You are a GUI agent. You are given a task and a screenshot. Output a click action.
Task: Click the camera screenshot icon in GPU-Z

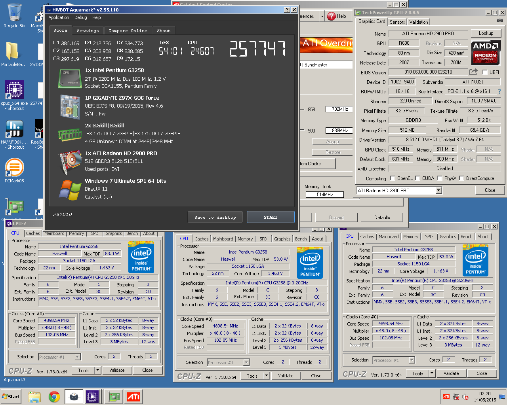tap(500, 21)
